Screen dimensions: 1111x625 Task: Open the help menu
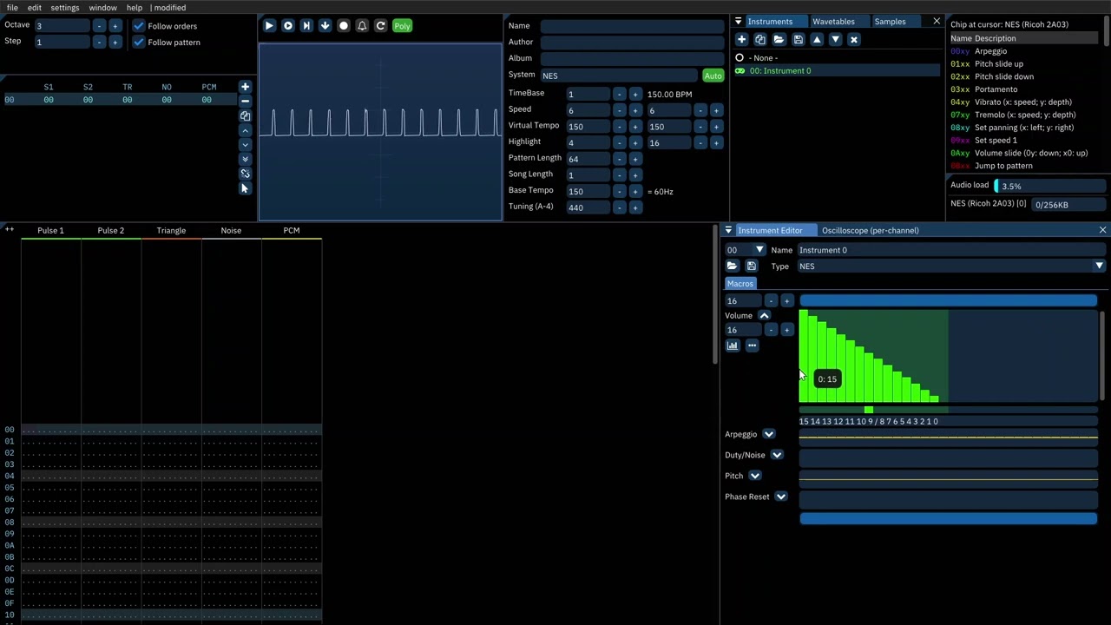click(135, 8)
